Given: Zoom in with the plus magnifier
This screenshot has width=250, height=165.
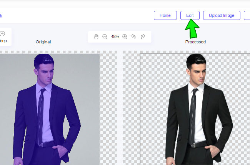Looking at the screenshot, I should tap(125, 36).
